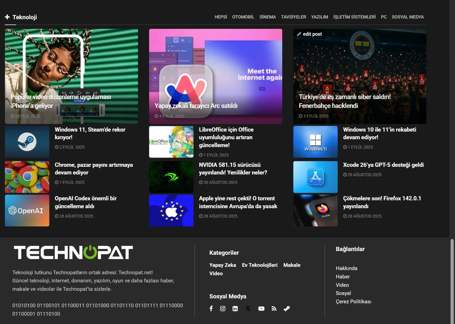455x324 pixels.
Task: Click the Windows 11 logo thumbnail
Action: tap(315, 142)
